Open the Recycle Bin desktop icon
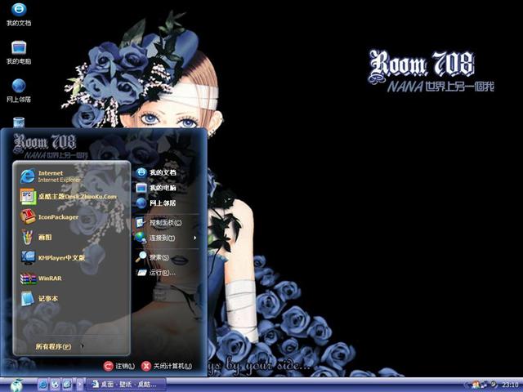 pyautogui.click(x=19, y=122)
